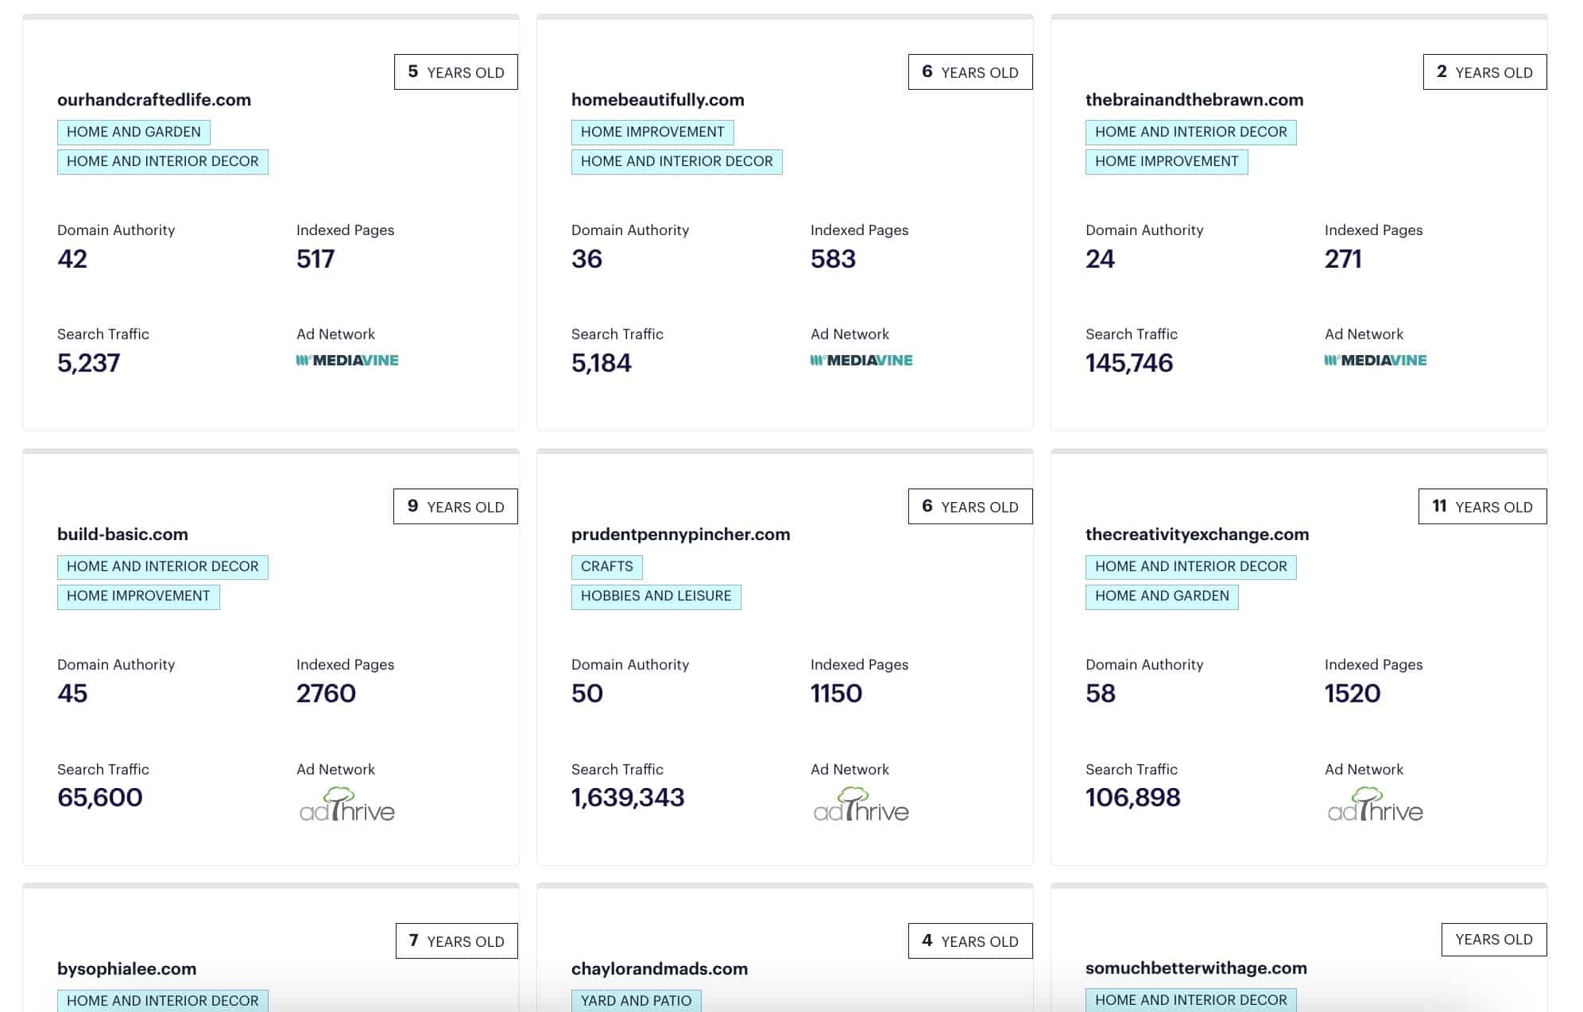The image size is (1583, 1012).
Task: Open homebeautifully.com site listing
Action: coord(658,100)
